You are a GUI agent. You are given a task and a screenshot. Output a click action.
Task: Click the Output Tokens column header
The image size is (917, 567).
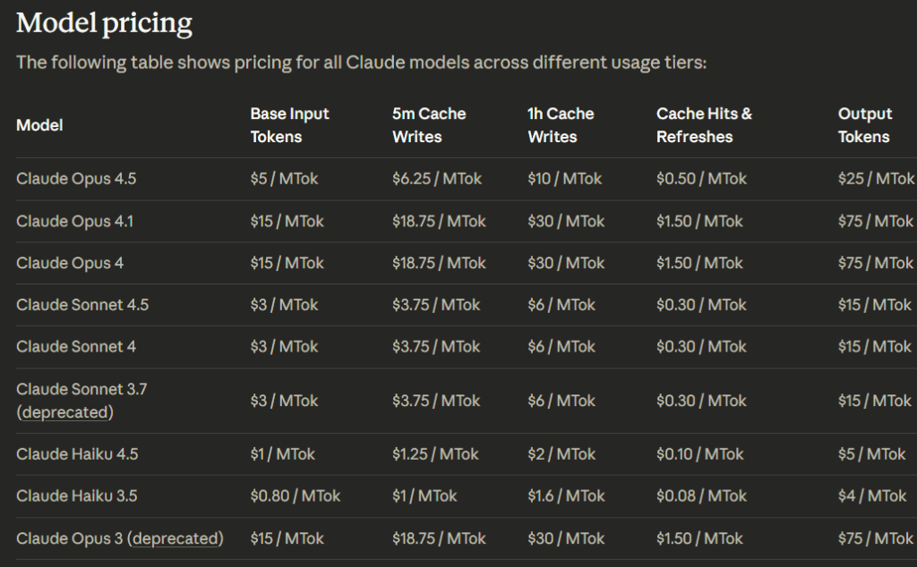click(864, 125)
